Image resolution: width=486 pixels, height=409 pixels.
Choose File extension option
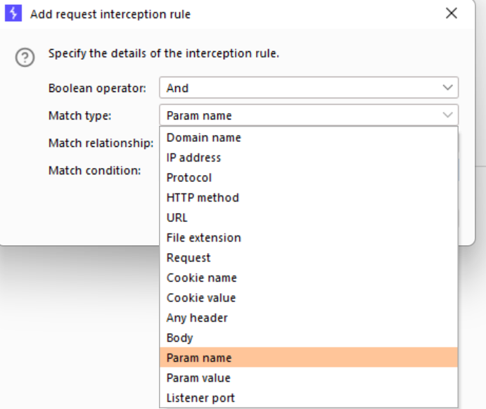203,238
